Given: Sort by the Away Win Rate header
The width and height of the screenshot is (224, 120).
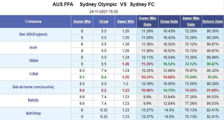Looking at the screenshot, I should pos(191,21).
